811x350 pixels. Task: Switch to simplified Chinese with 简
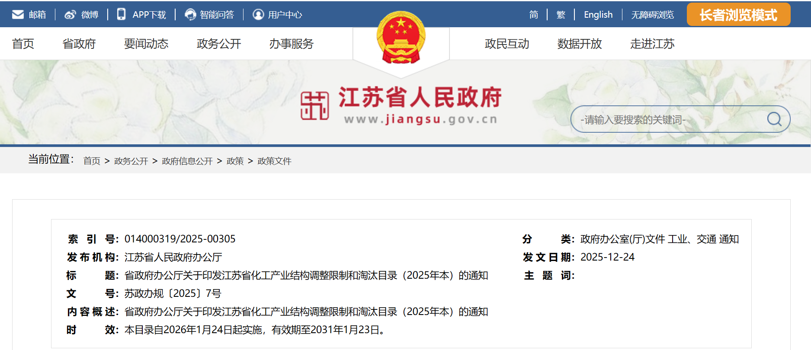[x=534, y=15]
